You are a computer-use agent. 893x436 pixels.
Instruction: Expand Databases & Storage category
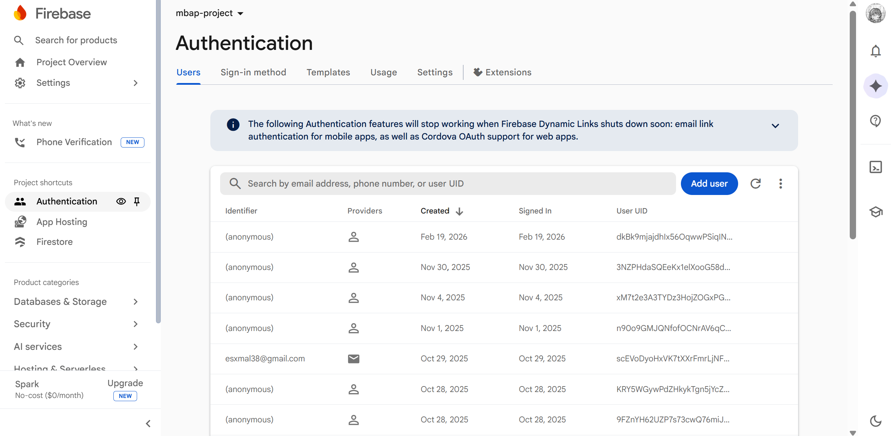[76, 302]
